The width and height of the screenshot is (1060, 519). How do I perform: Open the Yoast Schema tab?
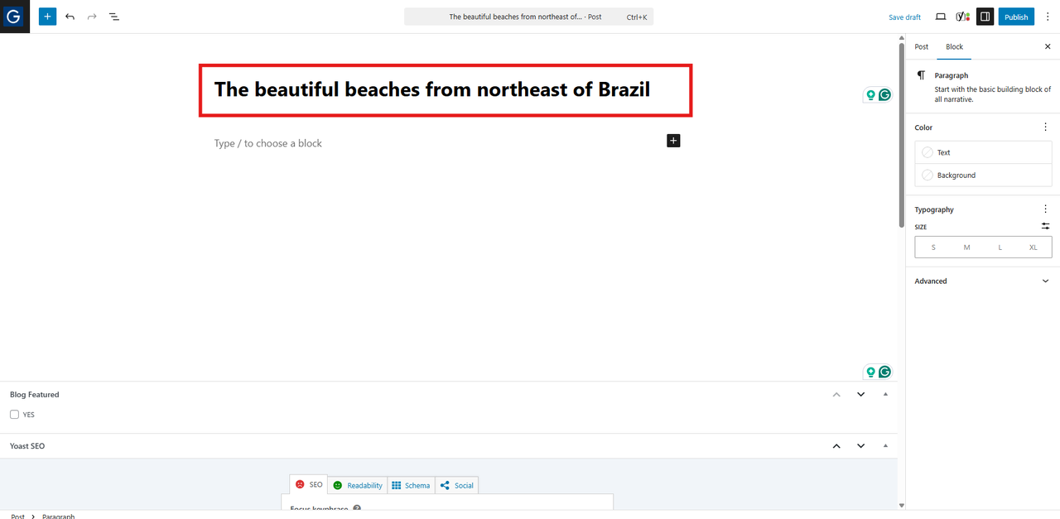411,485
